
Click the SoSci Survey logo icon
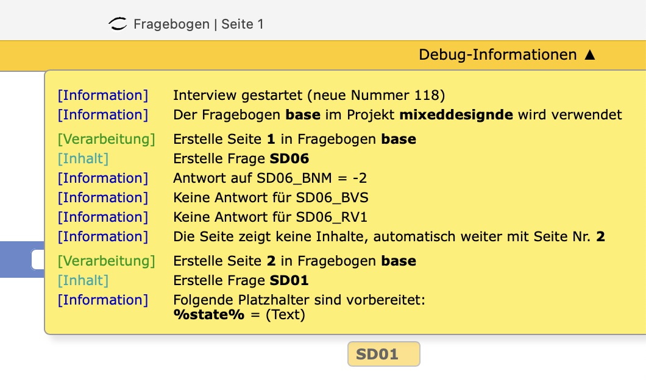pyautogui.click(x=118, y=24)
